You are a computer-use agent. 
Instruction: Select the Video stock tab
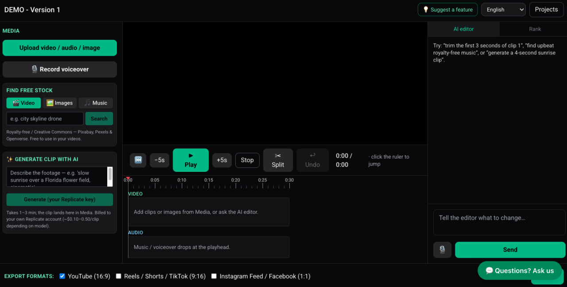pyautogui.click(x=23, y=103)
